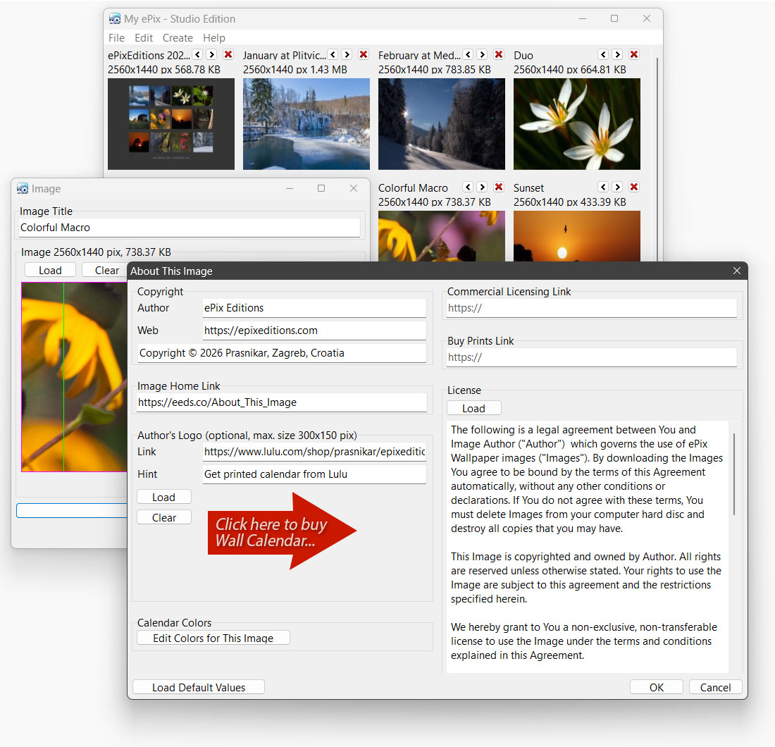The height and width of the screenshot is (747, 775).
Task: Load a license text file
Action: [473, 408]
